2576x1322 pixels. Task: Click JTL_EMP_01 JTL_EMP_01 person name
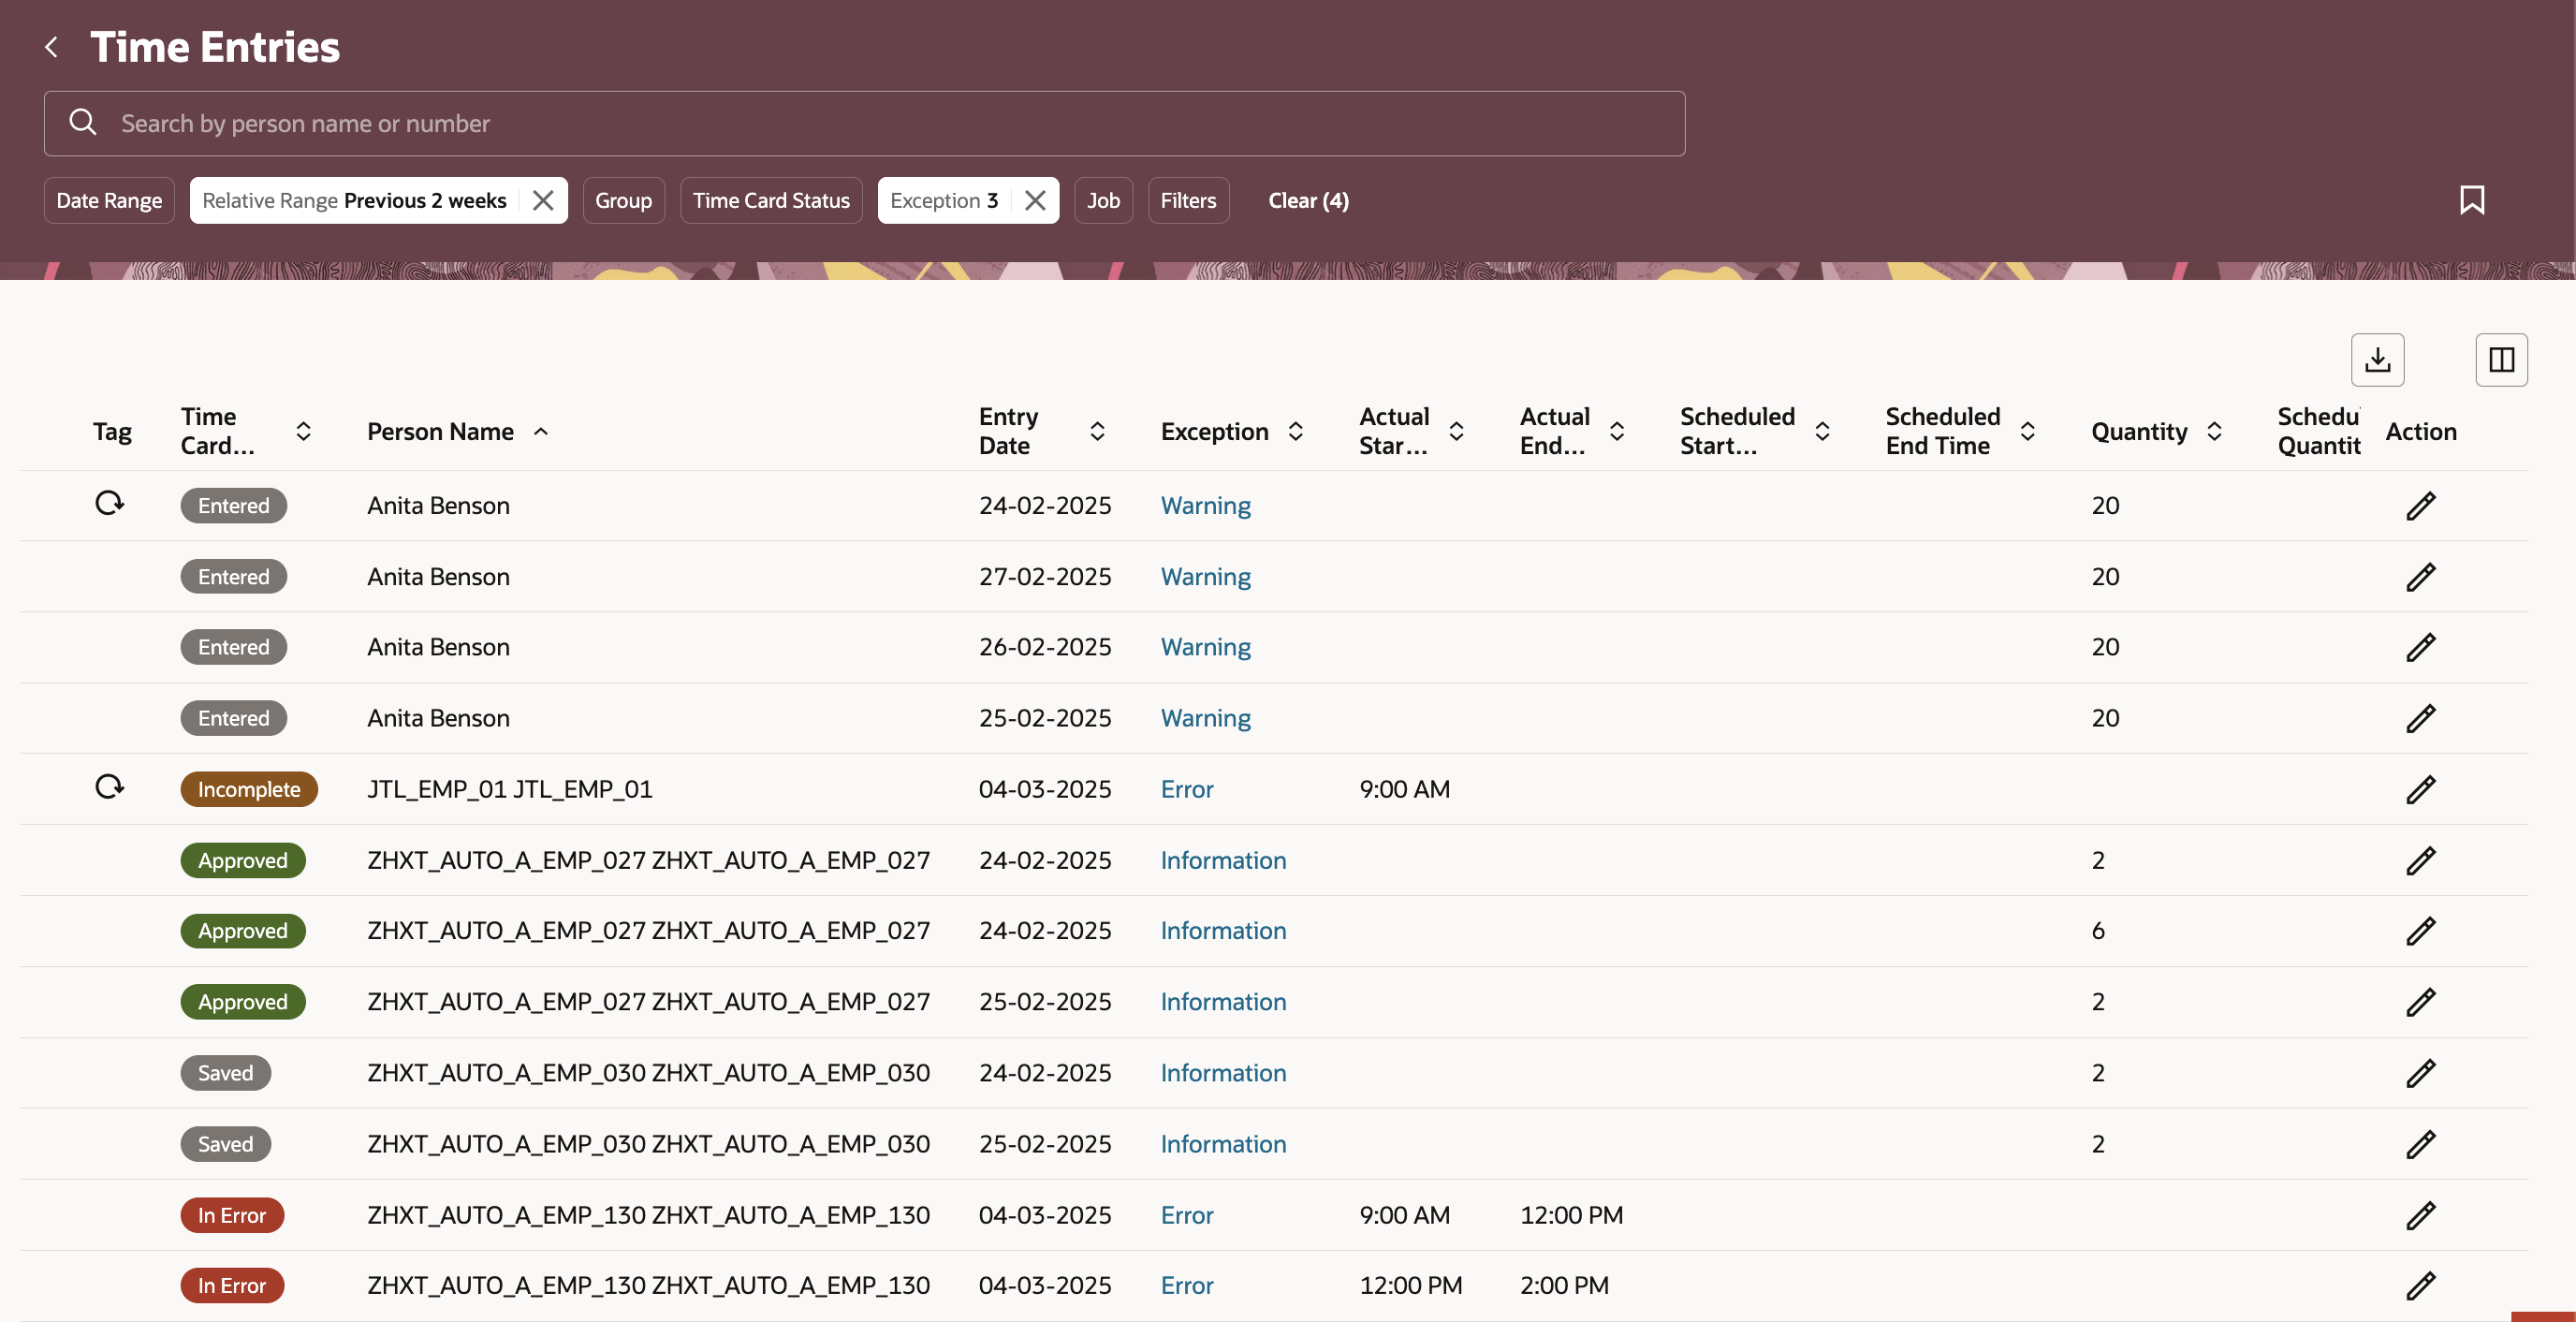point(510,789)
